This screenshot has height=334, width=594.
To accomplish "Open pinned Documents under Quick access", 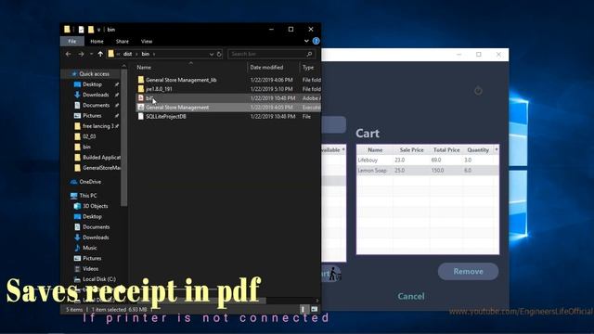I will pos(96,105).
